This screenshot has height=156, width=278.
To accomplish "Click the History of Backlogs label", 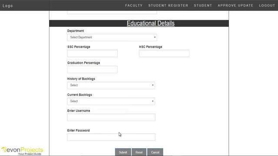I will pyautogui.click(x=81, y=79).
